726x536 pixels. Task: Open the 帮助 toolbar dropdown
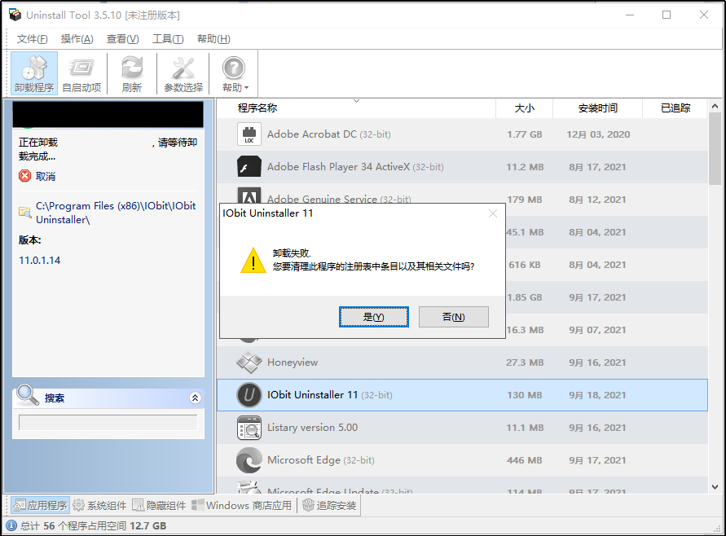tap(235, 73)
